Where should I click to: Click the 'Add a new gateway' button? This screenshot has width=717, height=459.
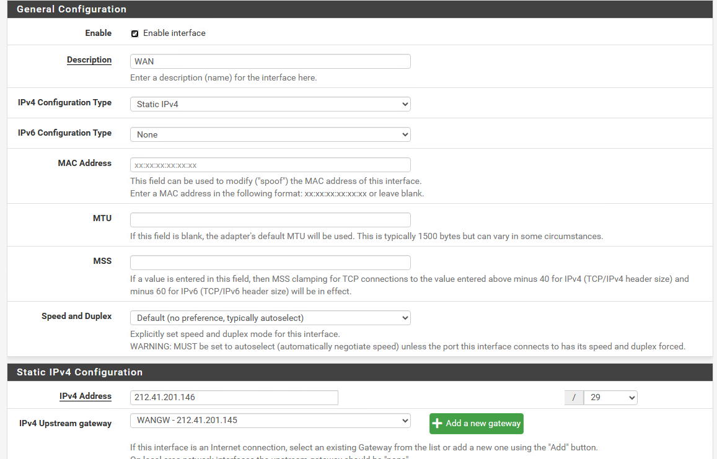[x=476, y=424]
